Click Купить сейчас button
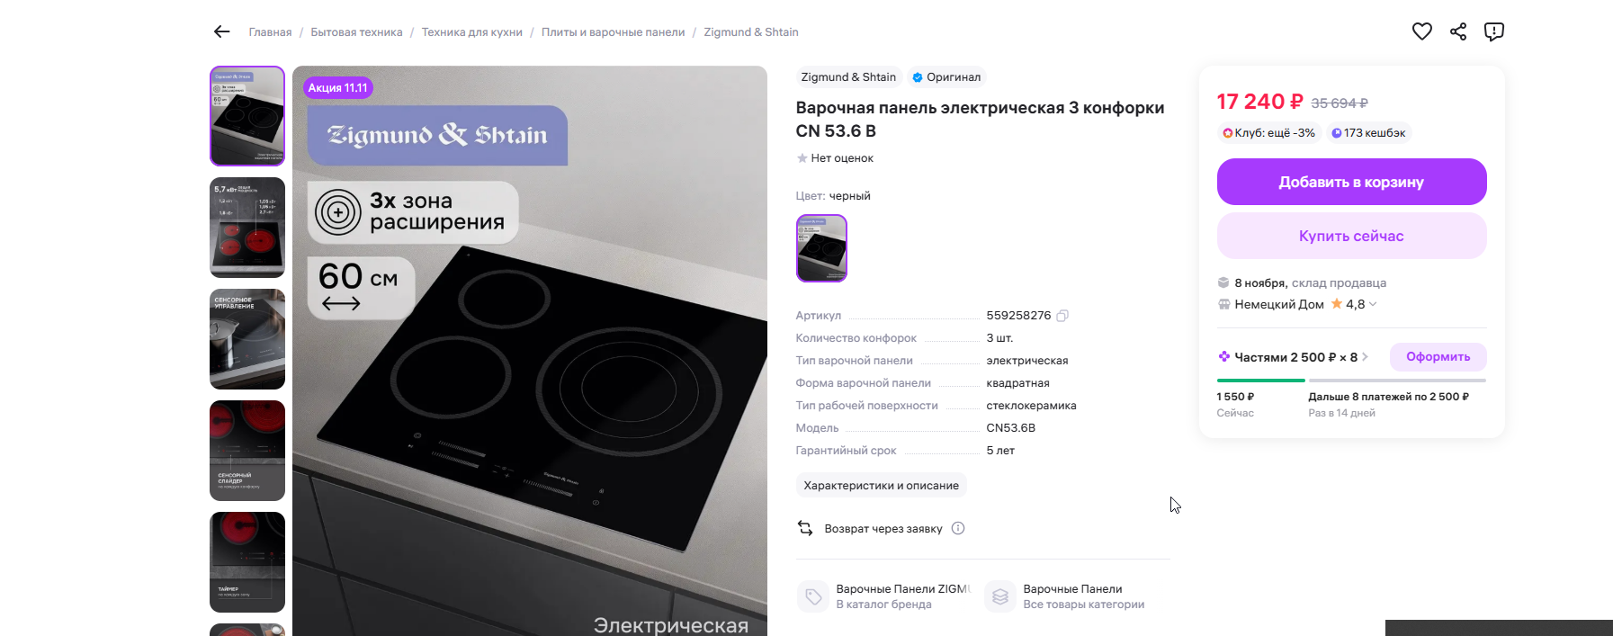The height and width of the screenshot is (636, 1613). [x=1351, y=236]
